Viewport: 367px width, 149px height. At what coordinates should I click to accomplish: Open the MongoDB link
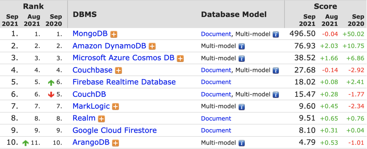(x=90, y=34)
